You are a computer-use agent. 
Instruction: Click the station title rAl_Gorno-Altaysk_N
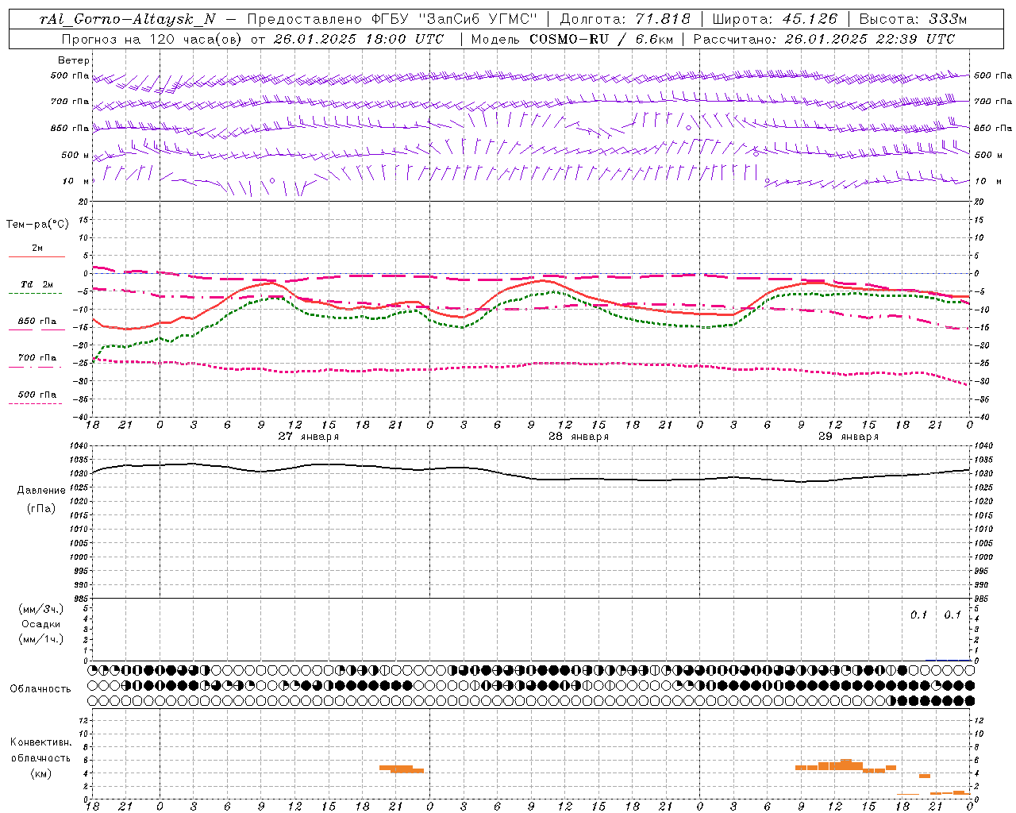click(128, 19)
